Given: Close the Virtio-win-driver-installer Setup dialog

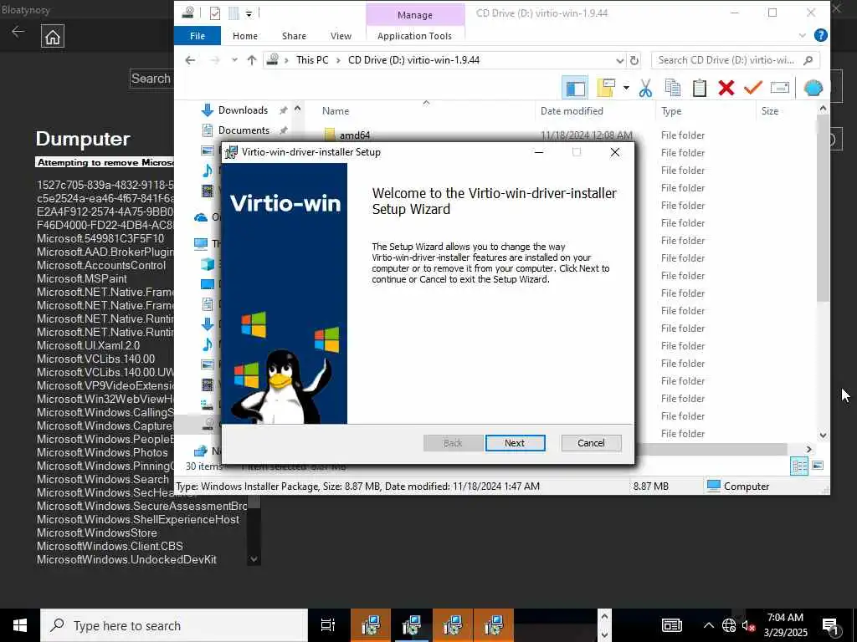Looking at the screenshot, I should coord(615,152).
